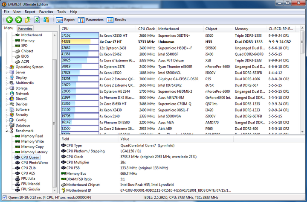Click the Software tree icon
307x202 pixels.
pyautogui.click(x=12, y=109)
